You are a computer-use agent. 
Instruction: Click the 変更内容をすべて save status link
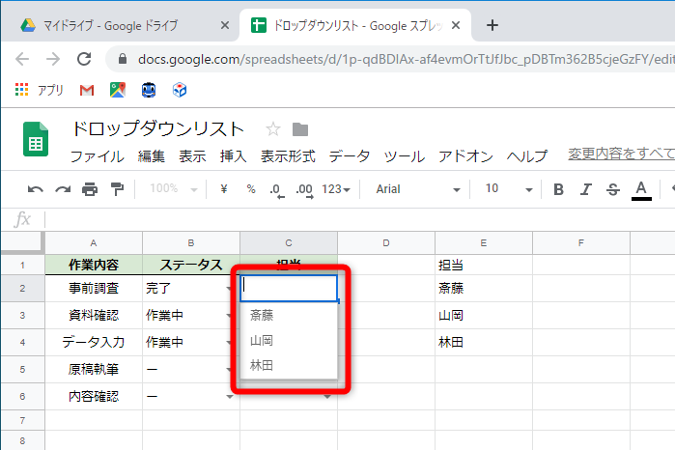[621, 154]
